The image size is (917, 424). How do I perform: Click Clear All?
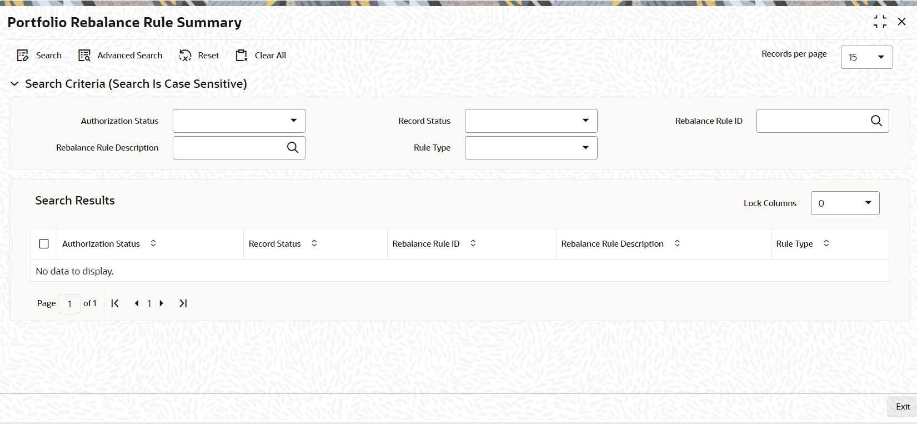(x=261, y=56)
